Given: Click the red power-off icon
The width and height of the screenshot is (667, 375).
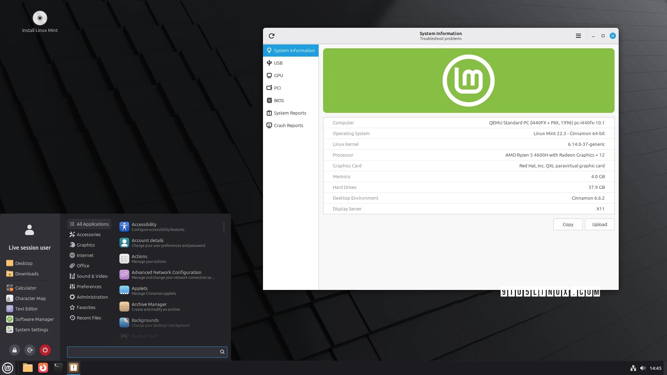Looking at the screenshot, I should coord(45,350).
